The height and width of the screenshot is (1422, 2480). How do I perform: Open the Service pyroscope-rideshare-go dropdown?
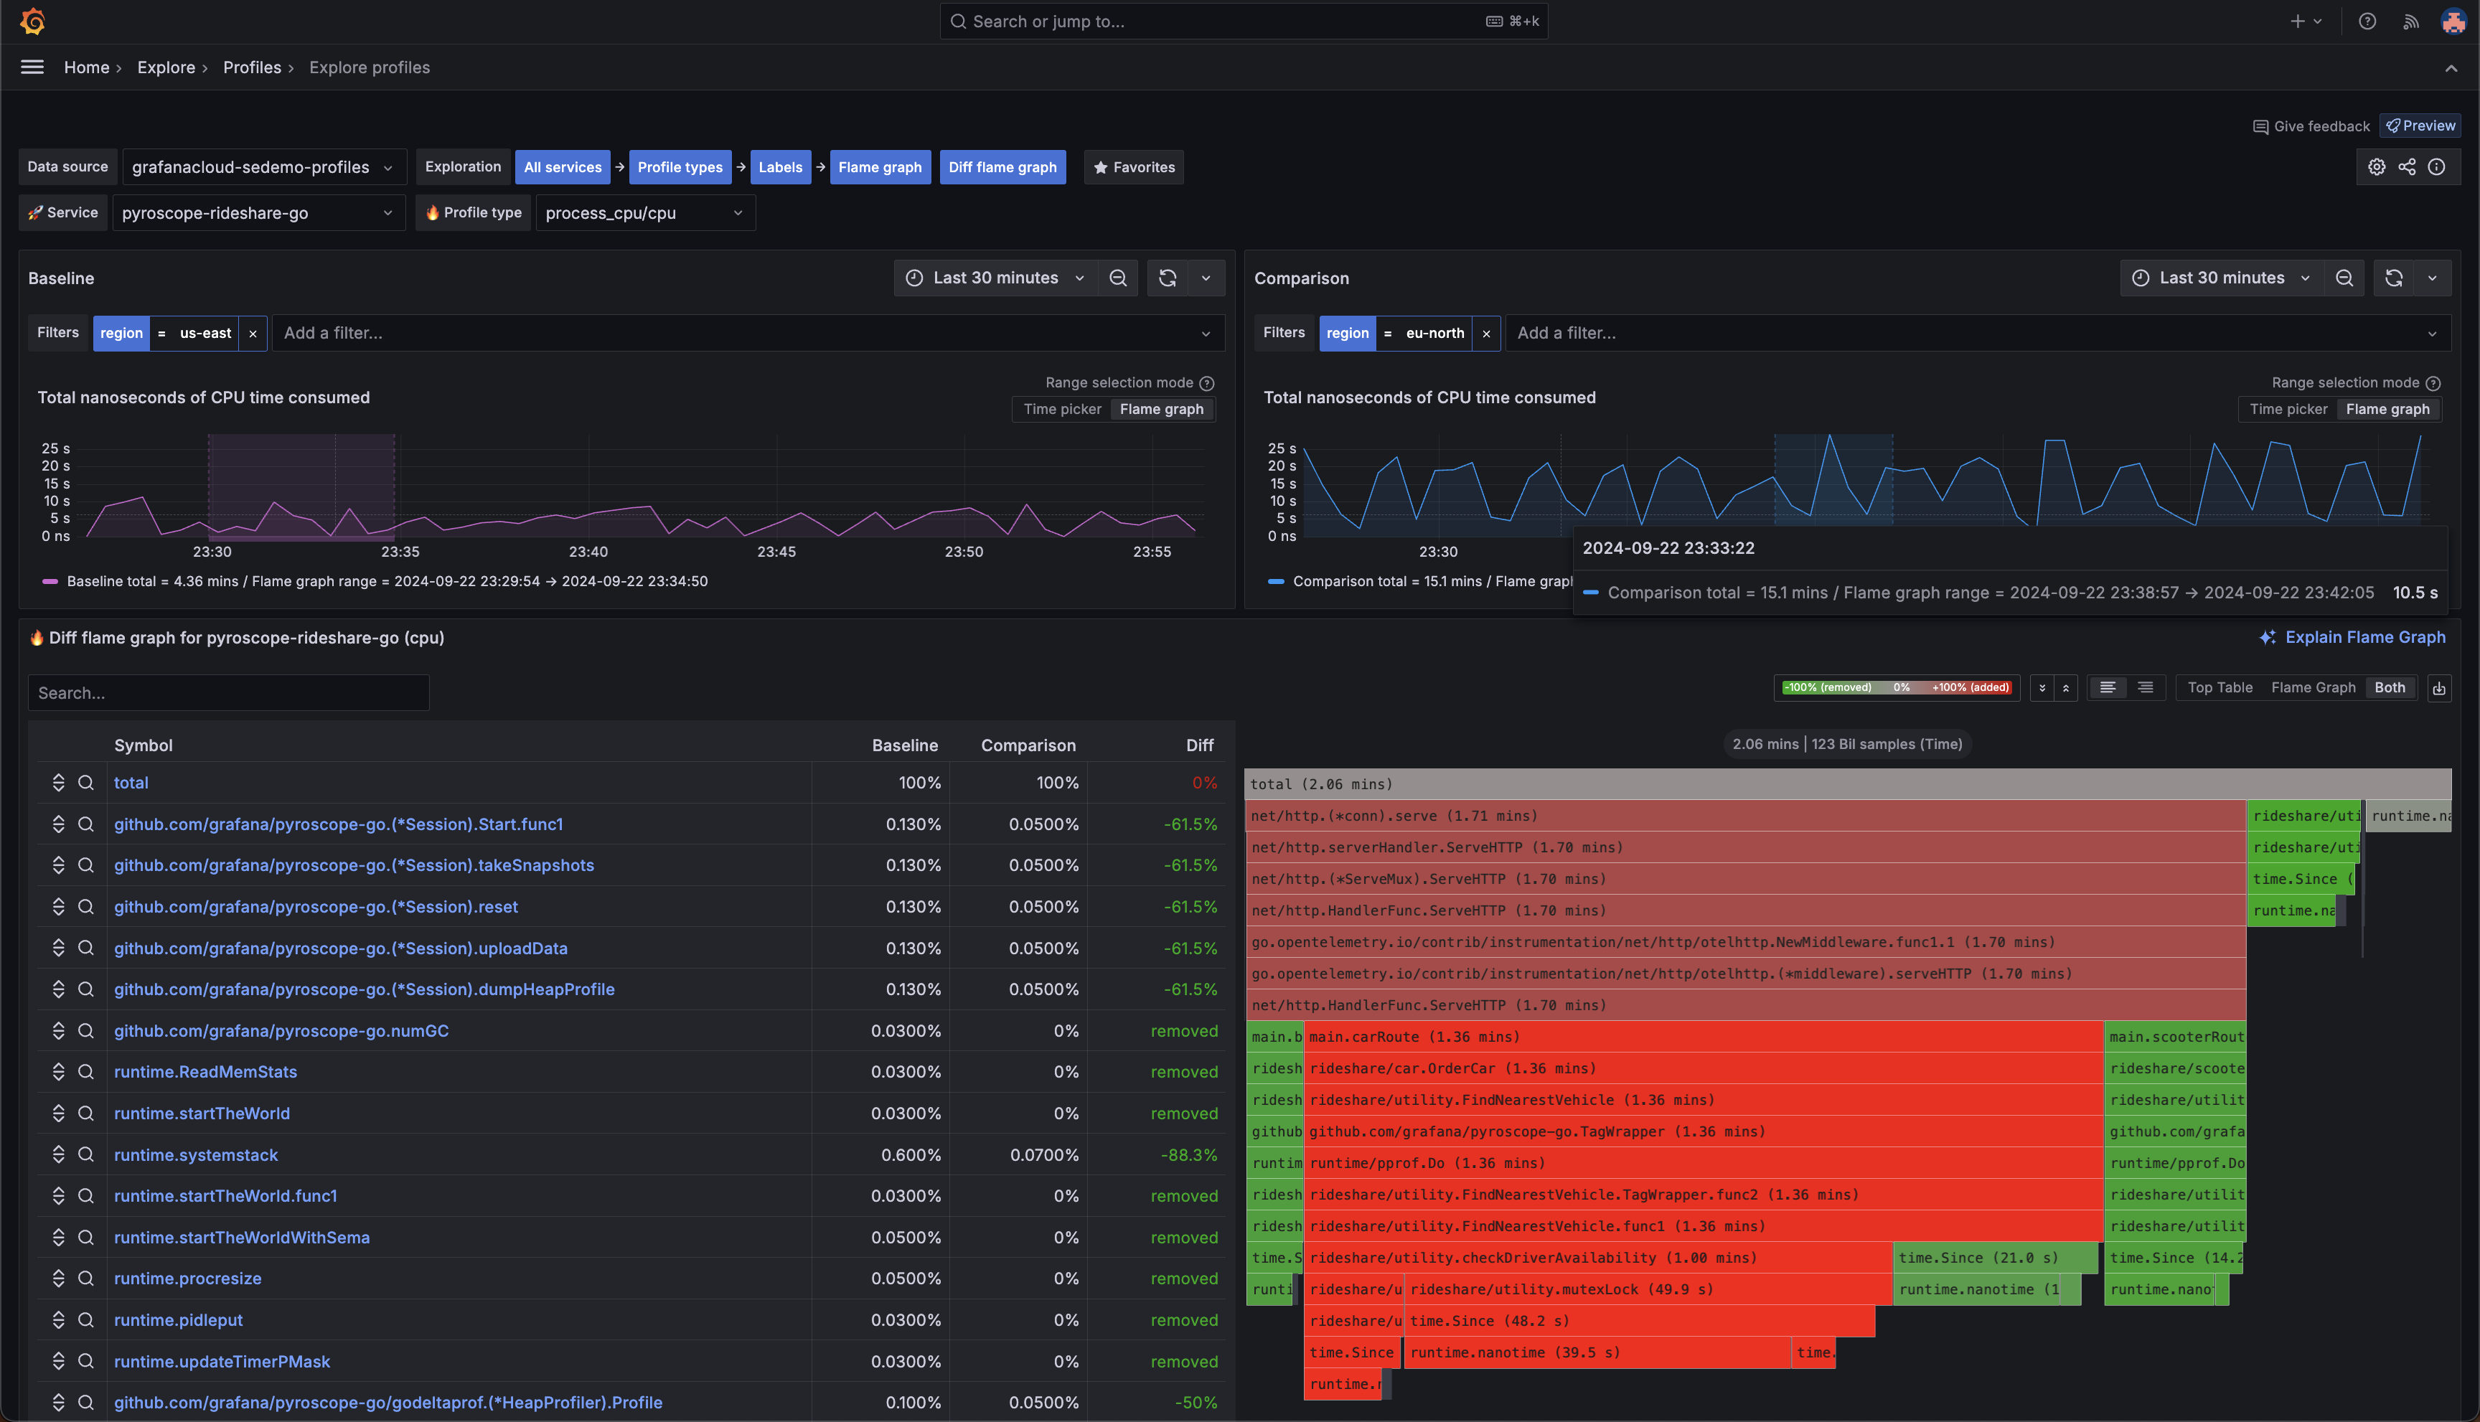click(258, 213)
